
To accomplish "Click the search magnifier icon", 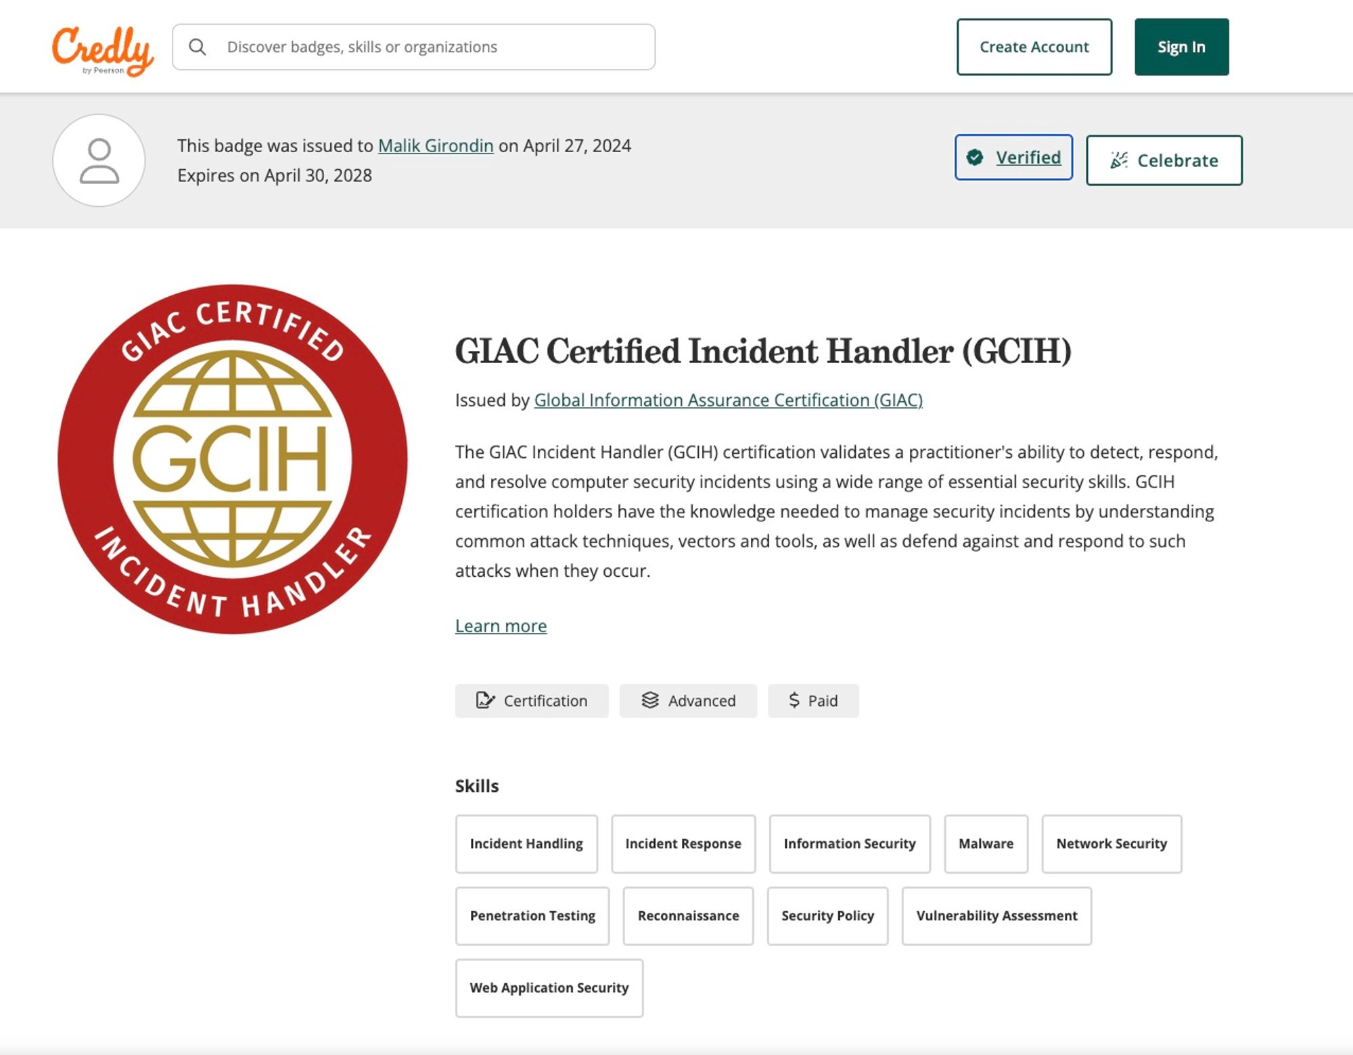I will tap(197, 47).
